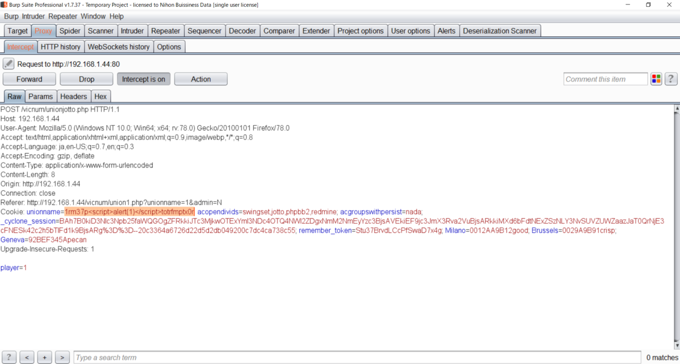Click the highlighted script alert payload text
The image size is (680, 364).
(x=130, y=212)
